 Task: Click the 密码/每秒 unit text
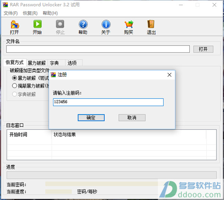click(x=87, y=191)
